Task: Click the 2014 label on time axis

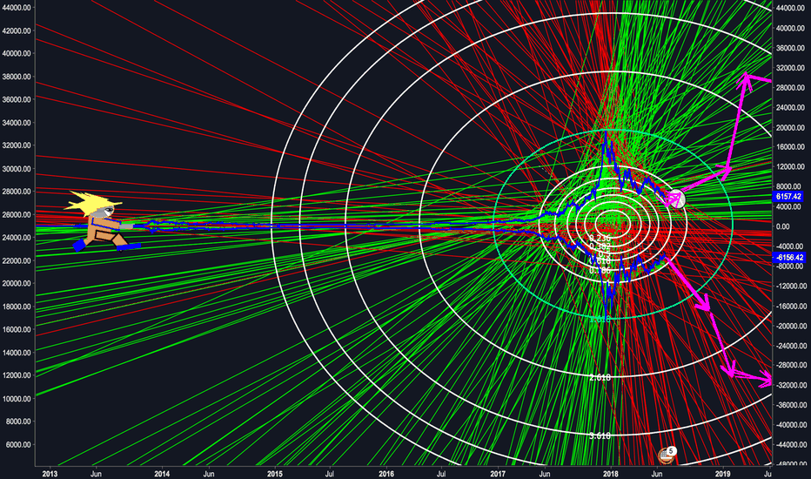Action: [162, 473]
